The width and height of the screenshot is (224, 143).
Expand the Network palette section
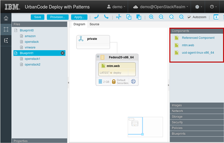197,111
